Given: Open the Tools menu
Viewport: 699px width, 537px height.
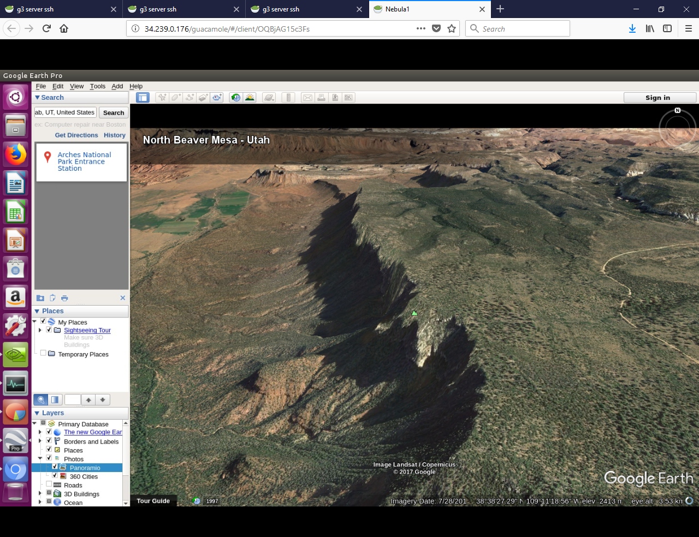Looking at the screenshot, I should point(98,86).
